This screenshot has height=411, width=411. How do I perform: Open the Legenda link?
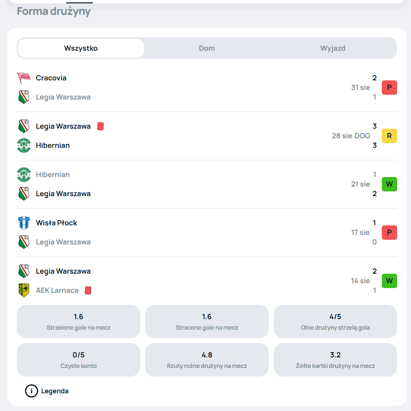55,391
